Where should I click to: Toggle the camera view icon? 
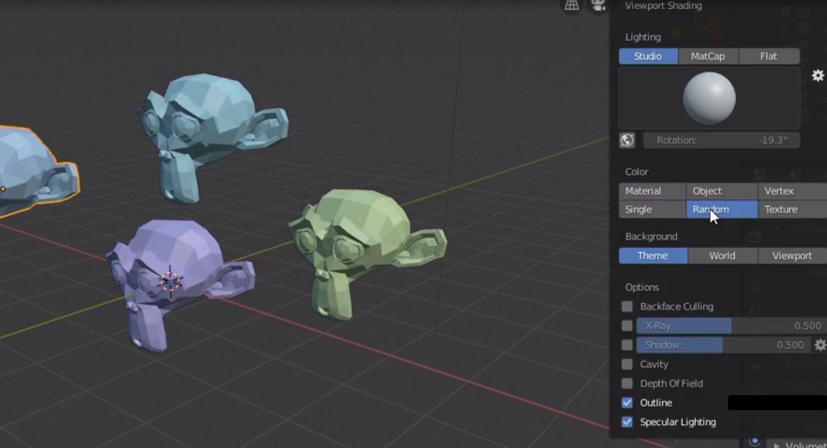coord(598,5)
